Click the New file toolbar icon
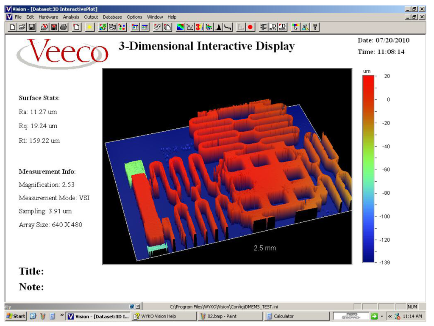Screen dimensions: 434x326 tap(13, 27)
